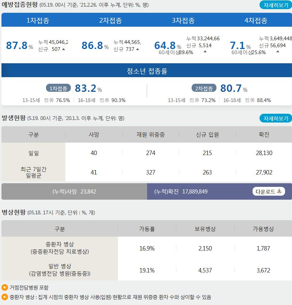Click the '발생현황' section title

click(14, 118)
